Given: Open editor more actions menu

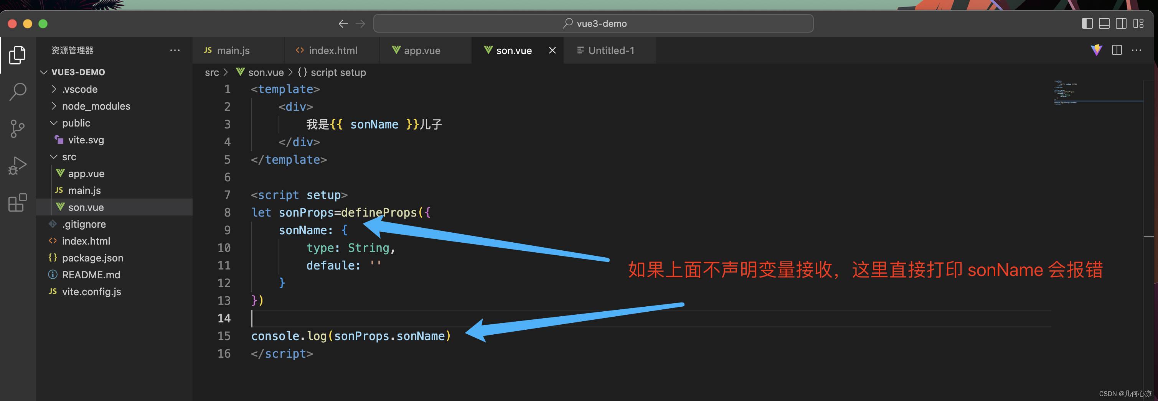Looking at the screenshot, I should pos(1137,50).
